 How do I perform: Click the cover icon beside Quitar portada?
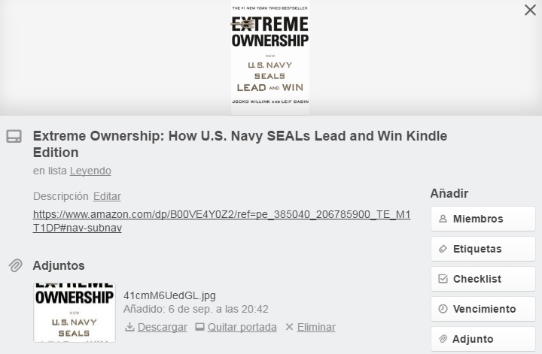(199, 327)
